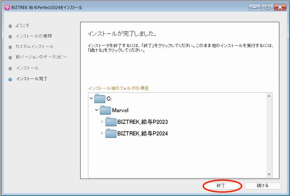Click the folder list scroll up arrow
290x196 pixels.
269,96
